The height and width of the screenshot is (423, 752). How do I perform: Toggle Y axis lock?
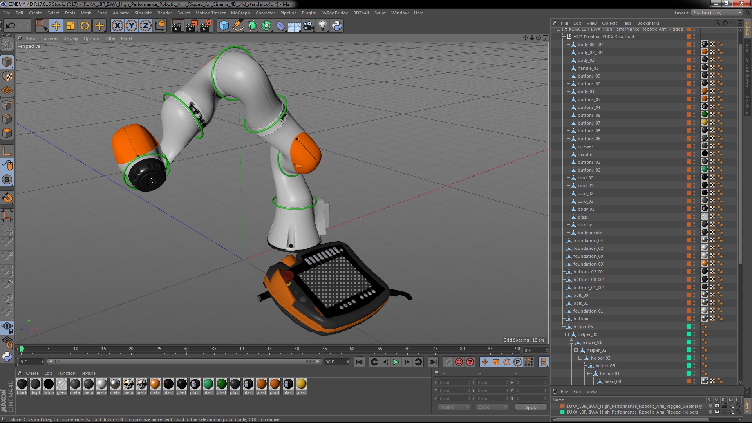point(132,26)
